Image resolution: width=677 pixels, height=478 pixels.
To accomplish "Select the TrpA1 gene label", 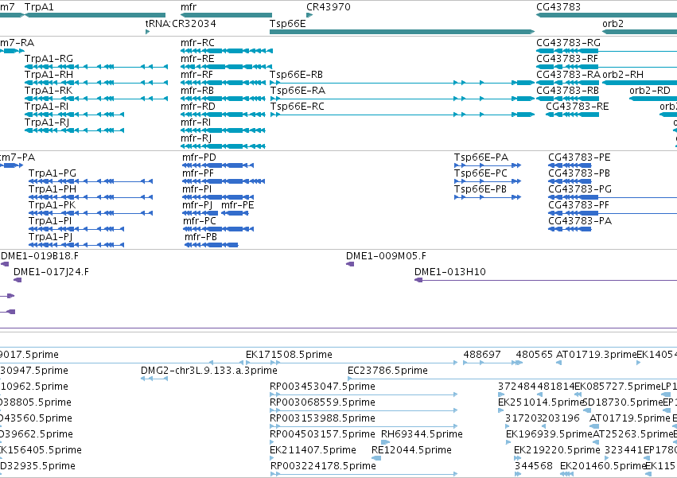I will [39, 7].
